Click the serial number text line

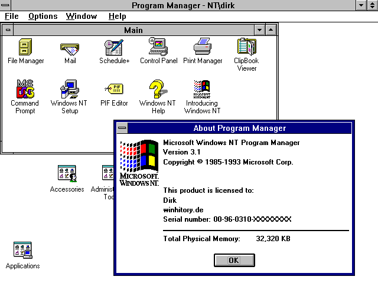click(x=227, y=219)
